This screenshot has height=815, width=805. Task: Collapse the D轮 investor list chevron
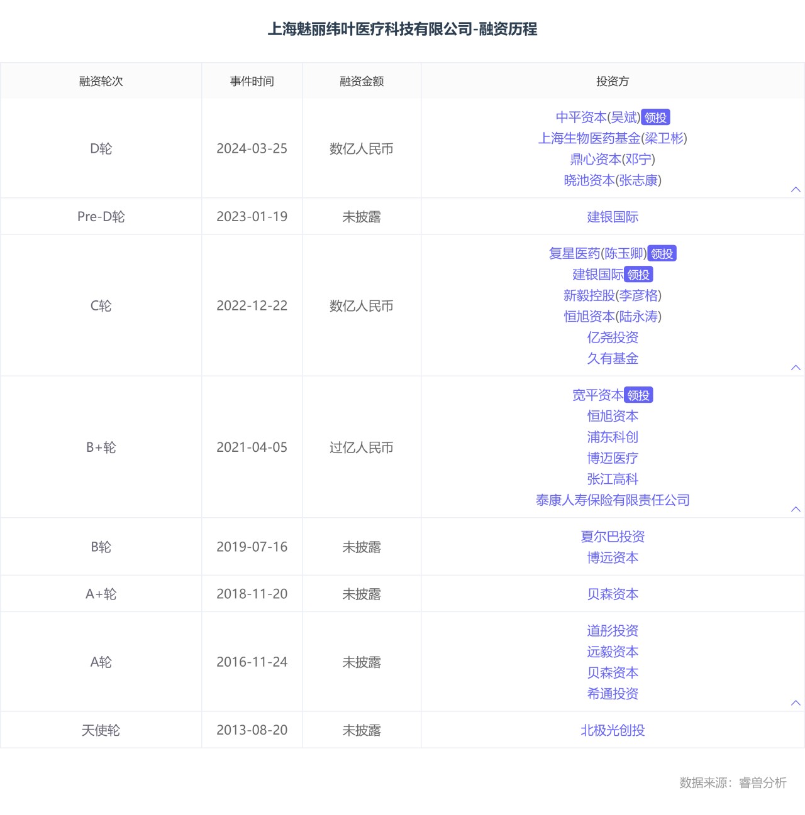pos(796,189)
